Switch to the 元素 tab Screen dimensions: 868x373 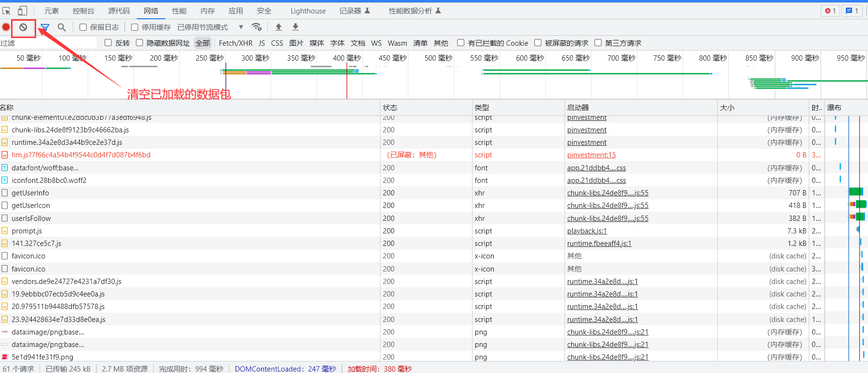tap(52, 11)
